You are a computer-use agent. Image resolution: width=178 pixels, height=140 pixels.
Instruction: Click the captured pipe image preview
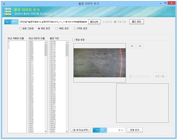100,63
